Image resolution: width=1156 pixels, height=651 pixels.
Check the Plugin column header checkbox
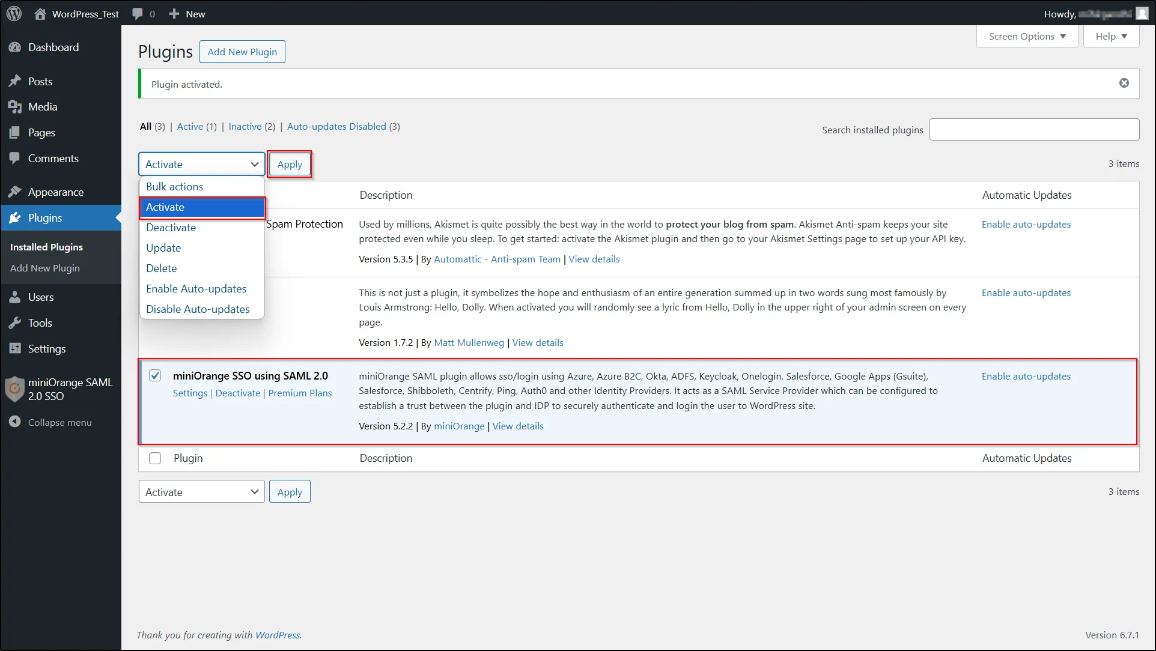pyautogui.click(x=155, y=459)
